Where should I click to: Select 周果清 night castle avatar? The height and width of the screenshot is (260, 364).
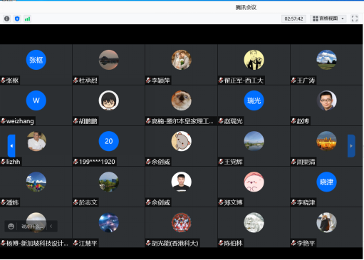pyautogui.click(x=327, y=141)
